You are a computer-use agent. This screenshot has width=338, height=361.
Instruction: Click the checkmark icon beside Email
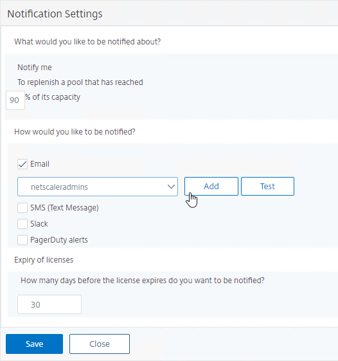(x=22, y=164)
